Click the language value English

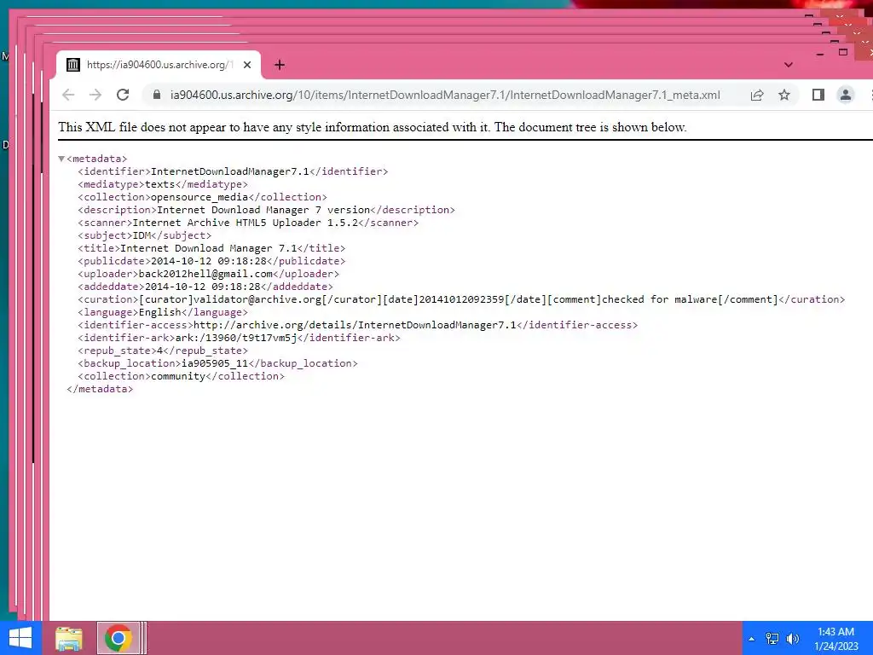tap(159, 312)
